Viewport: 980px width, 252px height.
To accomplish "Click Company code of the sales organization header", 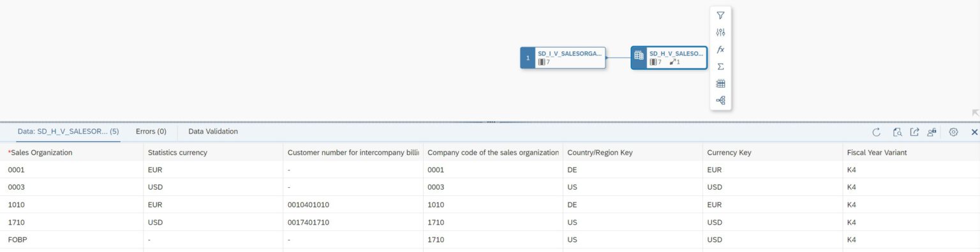I will 493,152.
